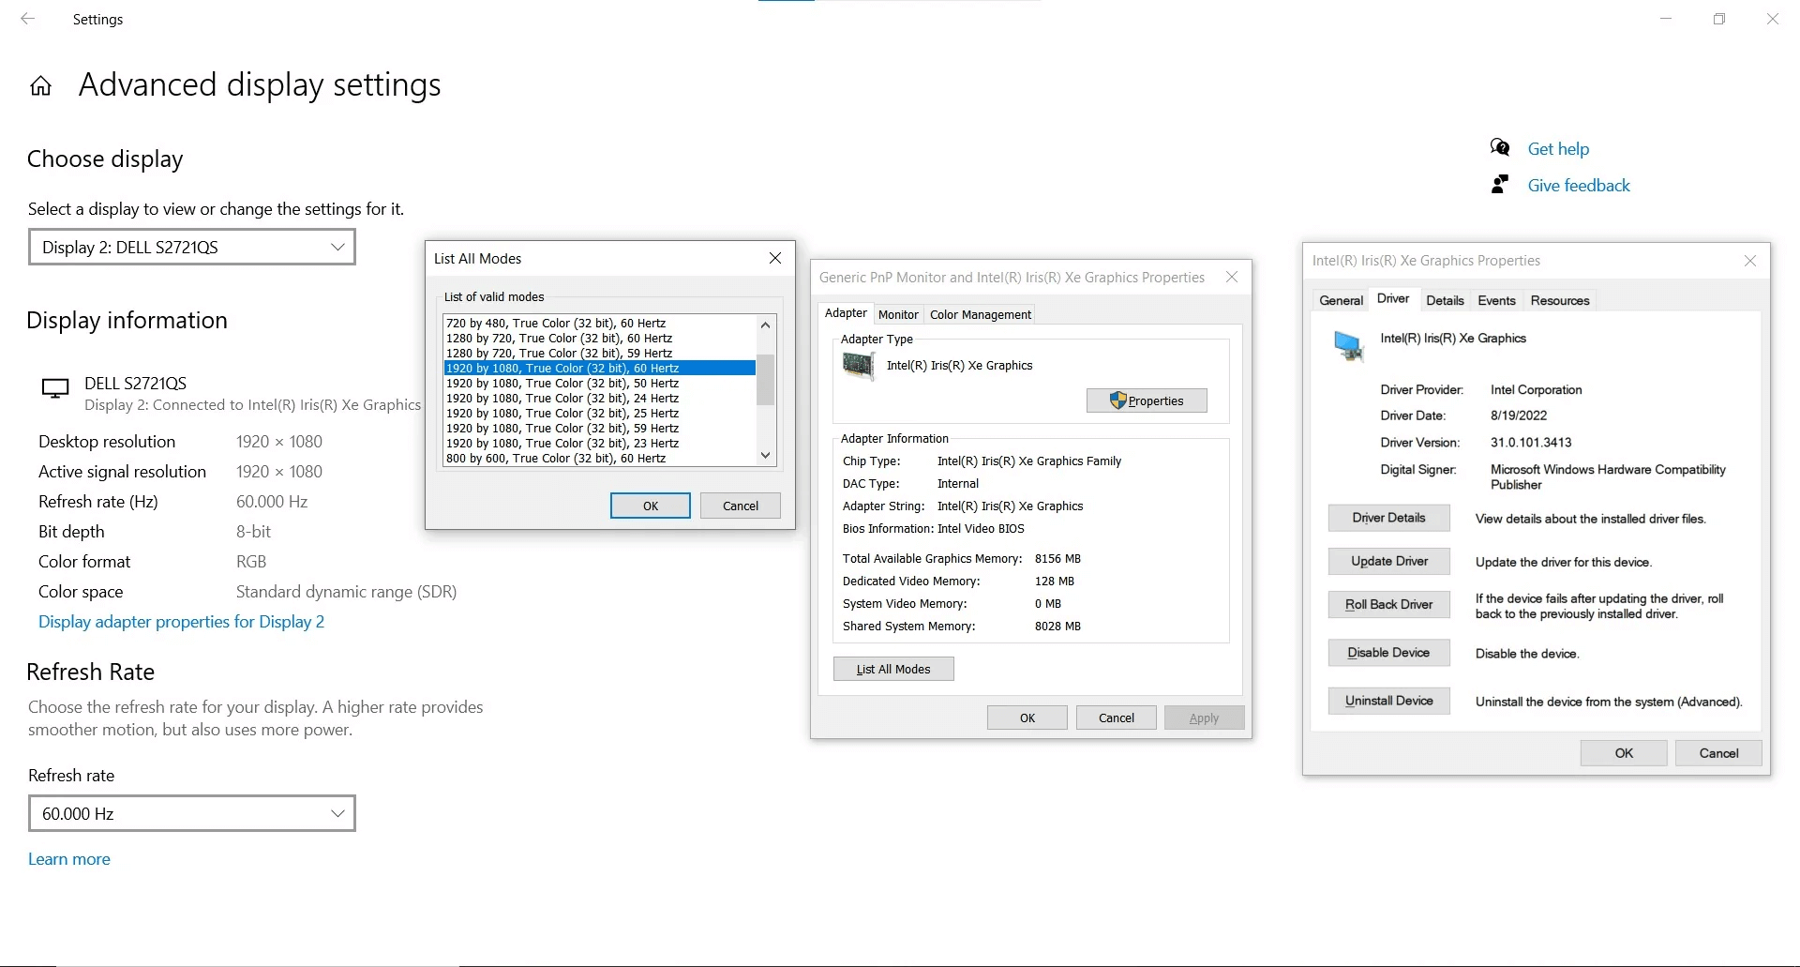Select mode 1920 by 1080, 60 Hertz
The width and height of the screenshot is (1800, 967).
599,368
